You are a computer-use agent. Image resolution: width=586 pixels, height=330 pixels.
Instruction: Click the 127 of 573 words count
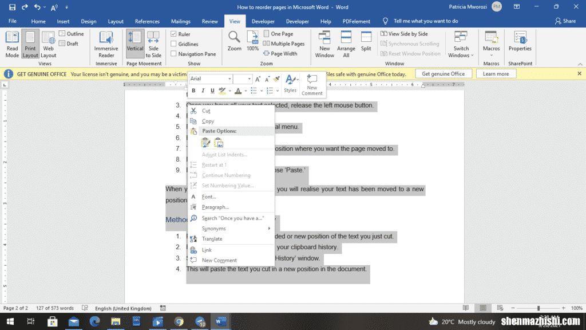pyautogui.click(x=55, y=308)
